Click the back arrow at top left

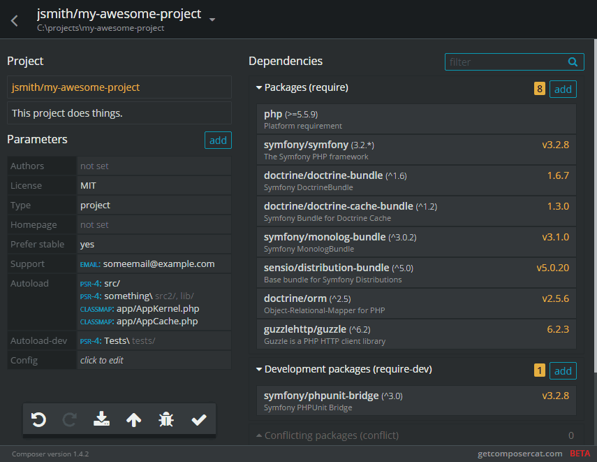click(x=13, y=20)
